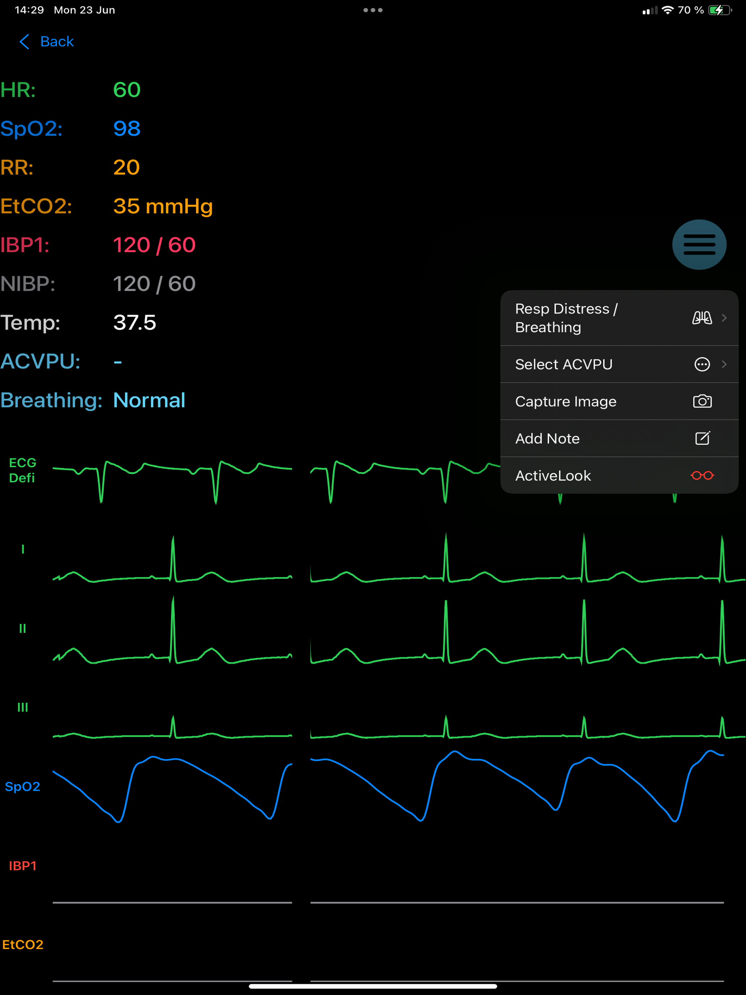Tap the note pencil icon
The height and width of the screenshot is (995, 746).
tap(702, 438)
